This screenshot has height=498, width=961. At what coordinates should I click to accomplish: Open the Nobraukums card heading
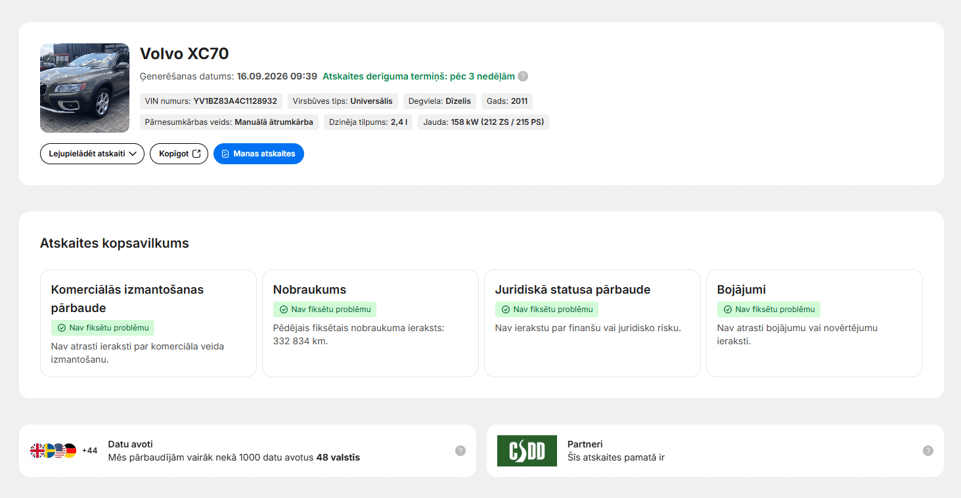[309, 290]
